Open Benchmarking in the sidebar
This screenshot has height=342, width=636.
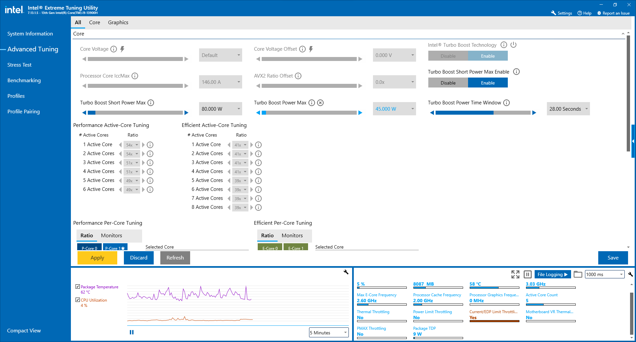point(24,80)
